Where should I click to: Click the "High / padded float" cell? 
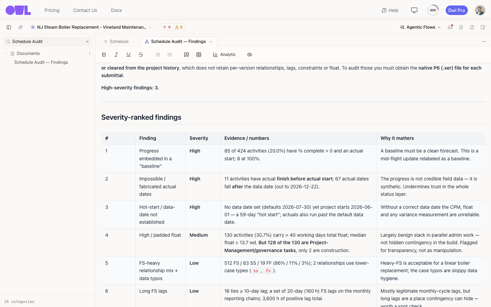[x=160, y=243]
